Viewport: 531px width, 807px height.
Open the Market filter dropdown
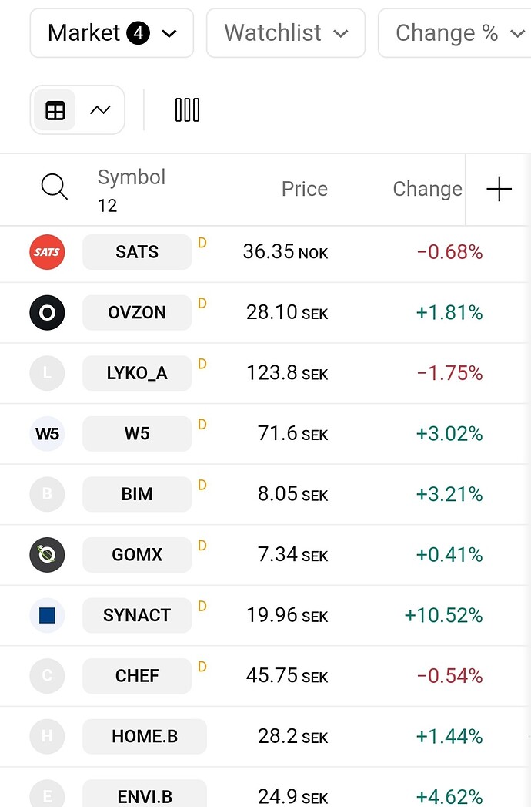point(112,33)
